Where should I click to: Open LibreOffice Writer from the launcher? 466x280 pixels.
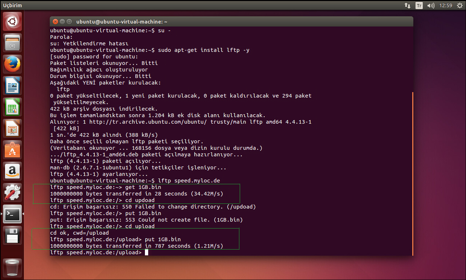(12, 86)
